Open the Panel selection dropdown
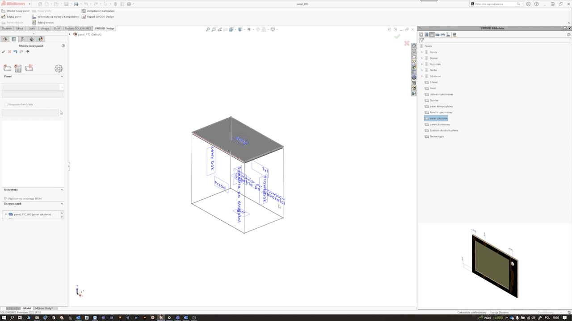 click(62, 87)
